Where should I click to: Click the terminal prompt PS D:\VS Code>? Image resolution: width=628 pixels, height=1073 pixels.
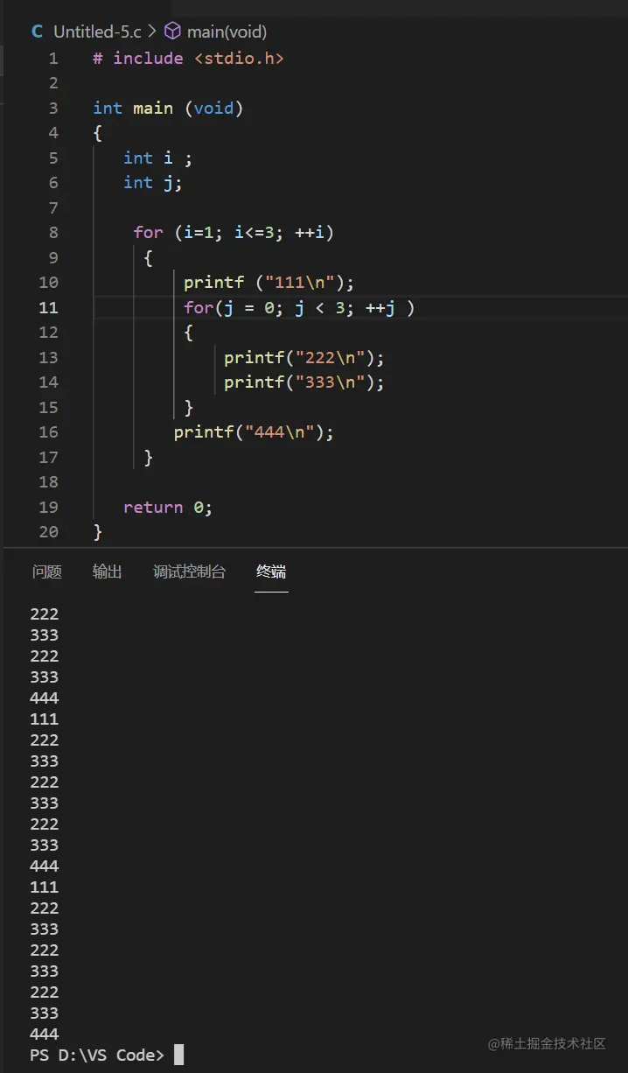[97, 1055]
